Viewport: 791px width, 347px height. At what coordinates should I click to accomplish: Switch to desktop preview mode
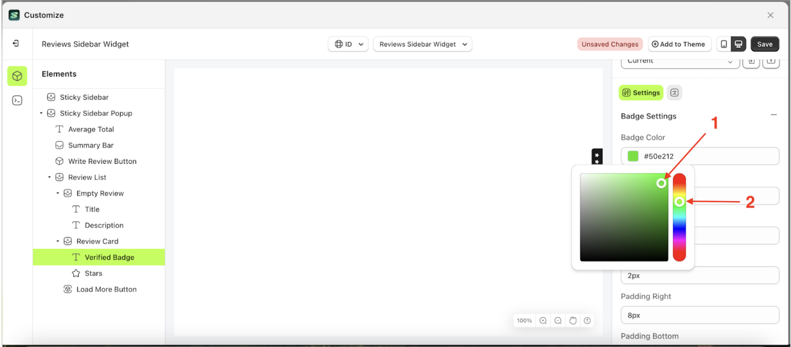[739, 44]
